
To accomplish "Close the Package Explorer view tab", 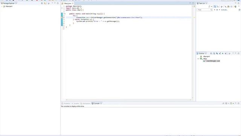I will click(x=16, y=3).
